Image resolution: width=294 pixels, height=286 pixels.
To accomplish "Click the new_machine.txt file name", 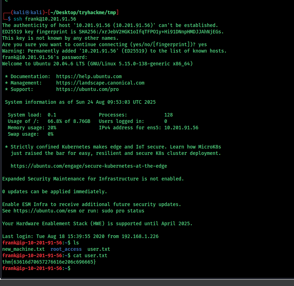I will [23, 249].
